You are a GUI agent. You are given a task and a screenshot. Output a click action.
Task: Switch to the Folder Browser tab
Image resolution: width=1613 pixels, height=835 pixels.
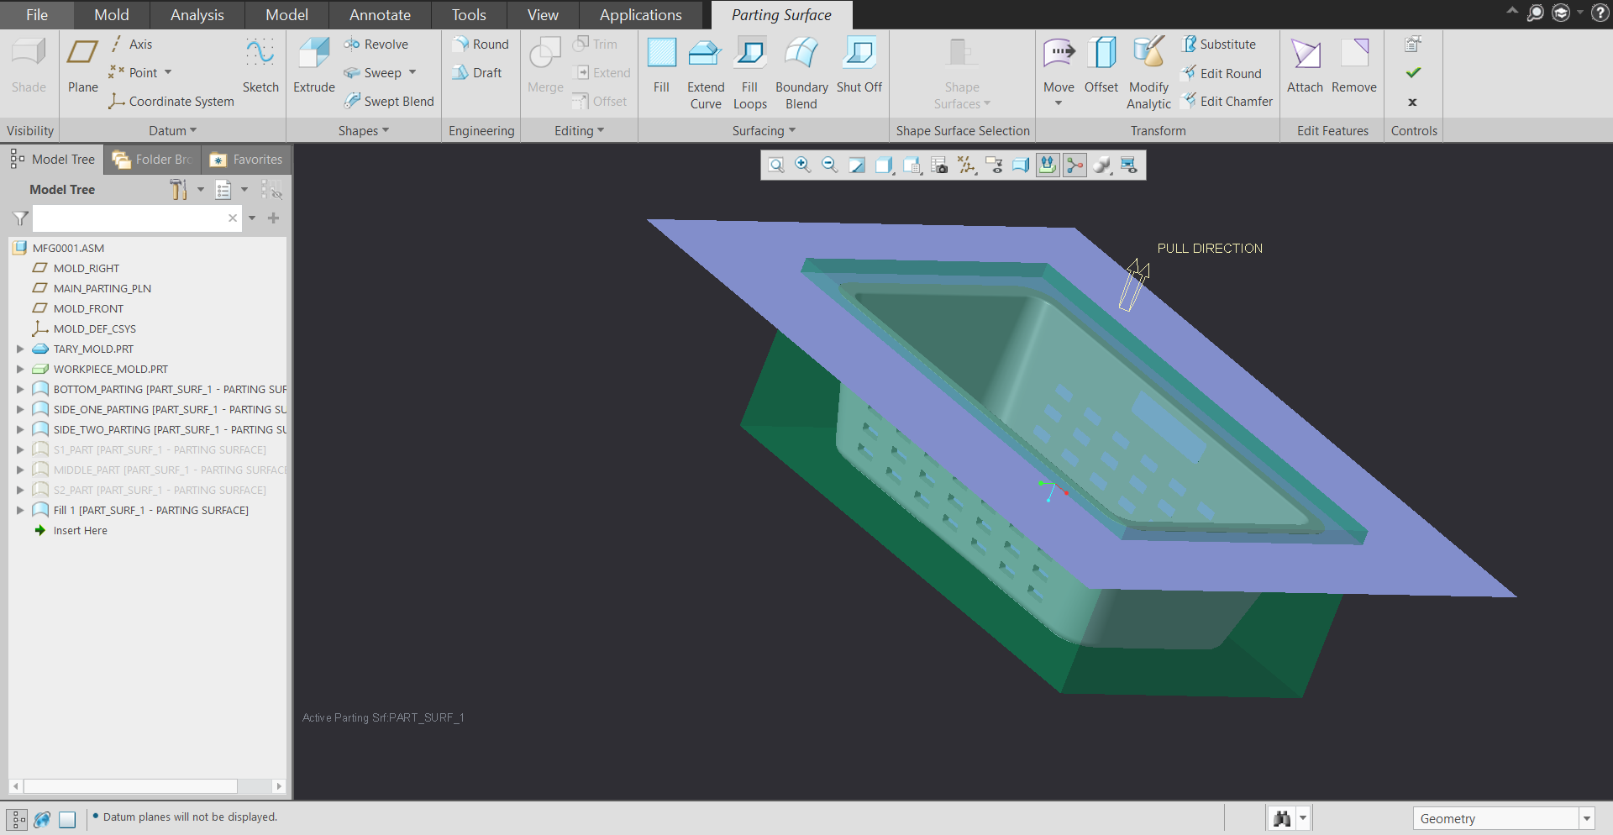click(153, 160)
